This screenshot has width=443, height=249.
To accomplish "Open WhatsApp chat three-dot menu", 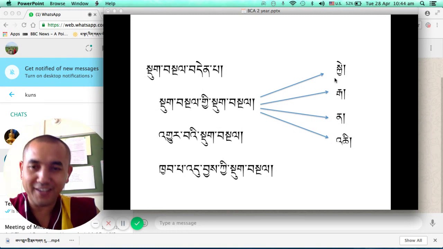I will 431,48.
